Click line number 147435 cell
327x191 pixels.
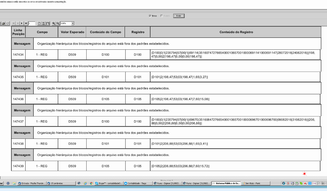point(18,77)
